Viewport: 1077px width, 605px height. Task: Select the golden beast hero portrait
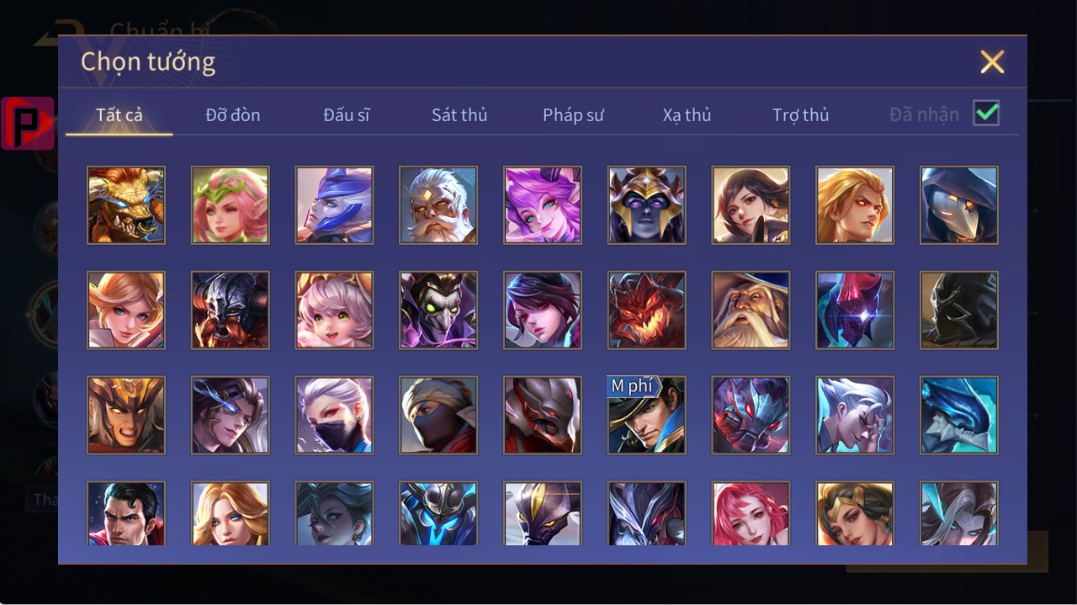[126, 205]
